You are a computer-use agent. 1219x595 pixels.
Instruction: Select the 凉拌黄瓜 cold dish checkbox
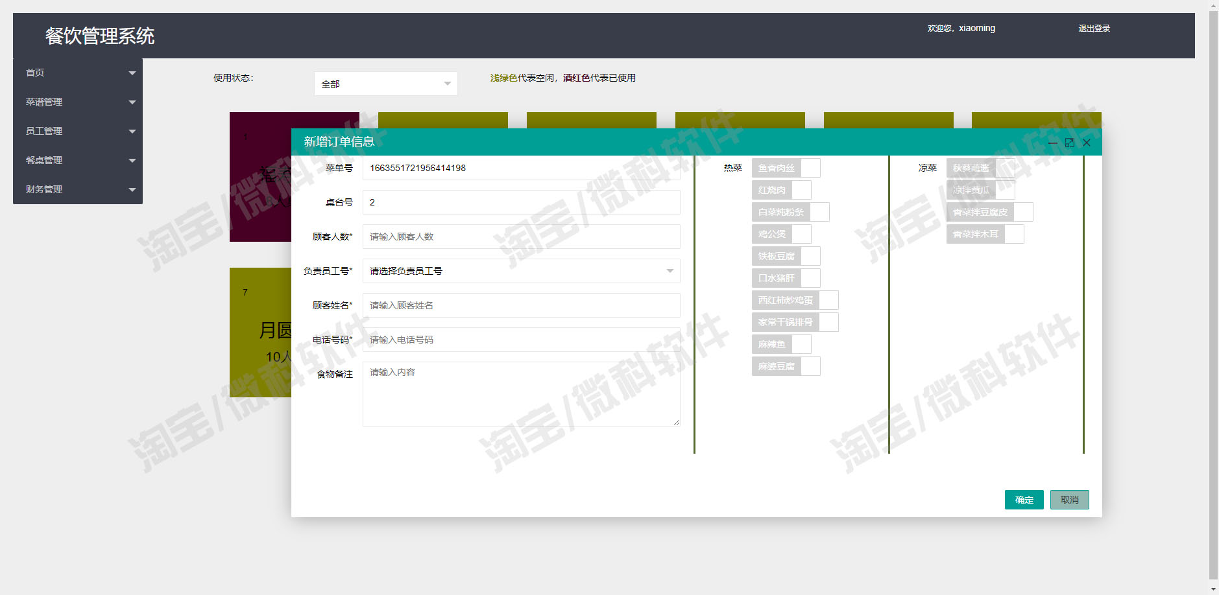(x=980, y=190)
